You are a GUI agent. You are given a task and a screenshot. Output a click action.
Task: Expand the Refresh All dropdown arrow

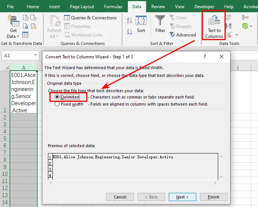click(x=57, y=36)
